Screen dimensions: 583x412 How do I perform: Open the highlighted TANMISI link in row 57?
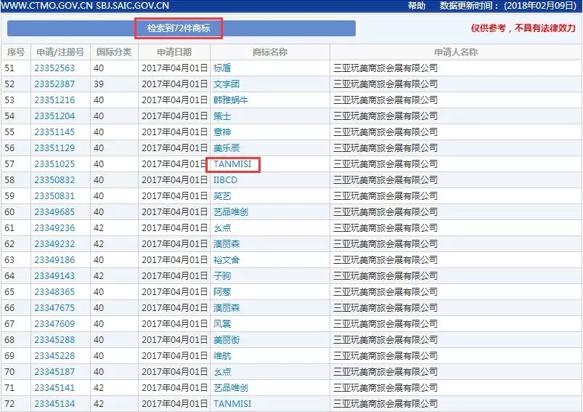(232, 164)
